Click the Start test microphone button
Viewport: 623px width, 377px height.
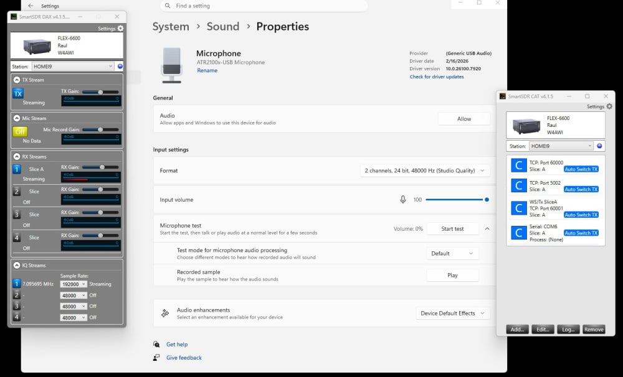point(452,228)
